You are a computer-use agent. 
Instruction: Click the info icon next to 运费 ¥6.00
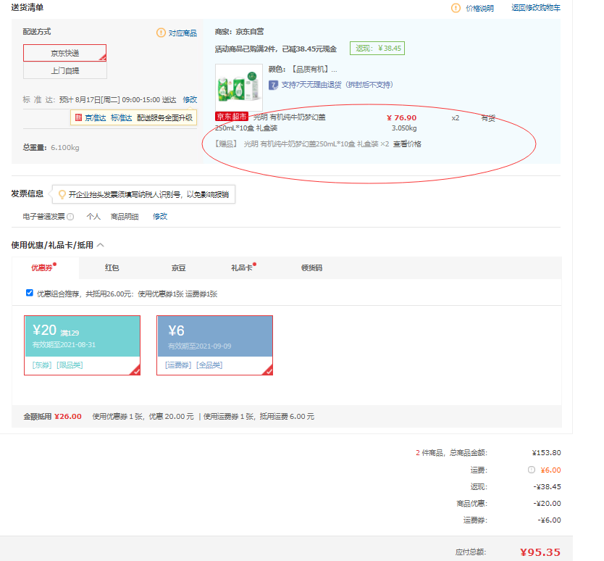[x=531, y=470]
